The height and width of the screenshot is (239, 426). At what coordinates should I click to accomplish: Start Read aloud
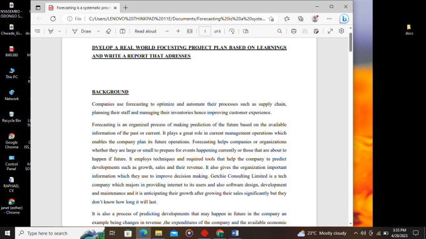tap(145, 31)
